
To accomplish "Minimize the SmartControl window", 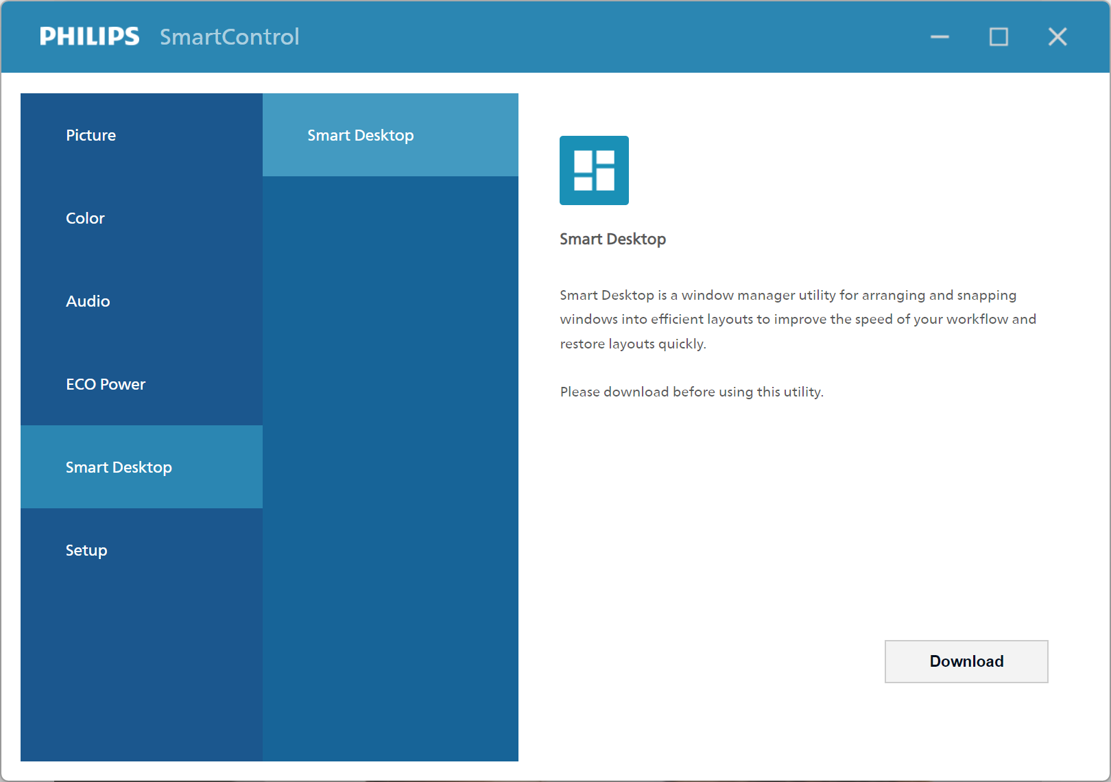I will point(940,36).
